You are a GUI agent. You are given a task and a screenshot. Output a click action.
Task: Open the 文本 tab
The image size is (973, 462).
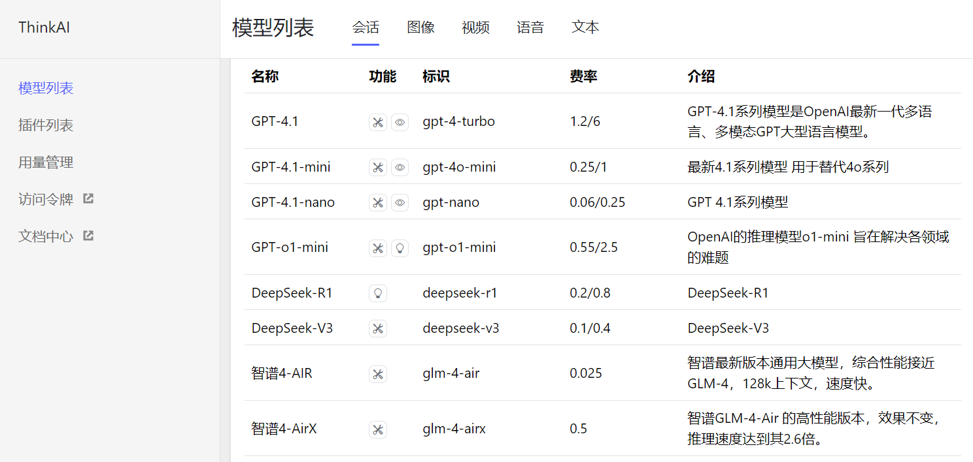coord(585,27)
